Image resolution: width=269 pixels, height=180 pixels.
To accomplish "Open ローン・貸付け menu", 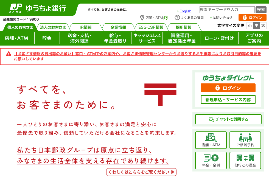I will [219, 38].
